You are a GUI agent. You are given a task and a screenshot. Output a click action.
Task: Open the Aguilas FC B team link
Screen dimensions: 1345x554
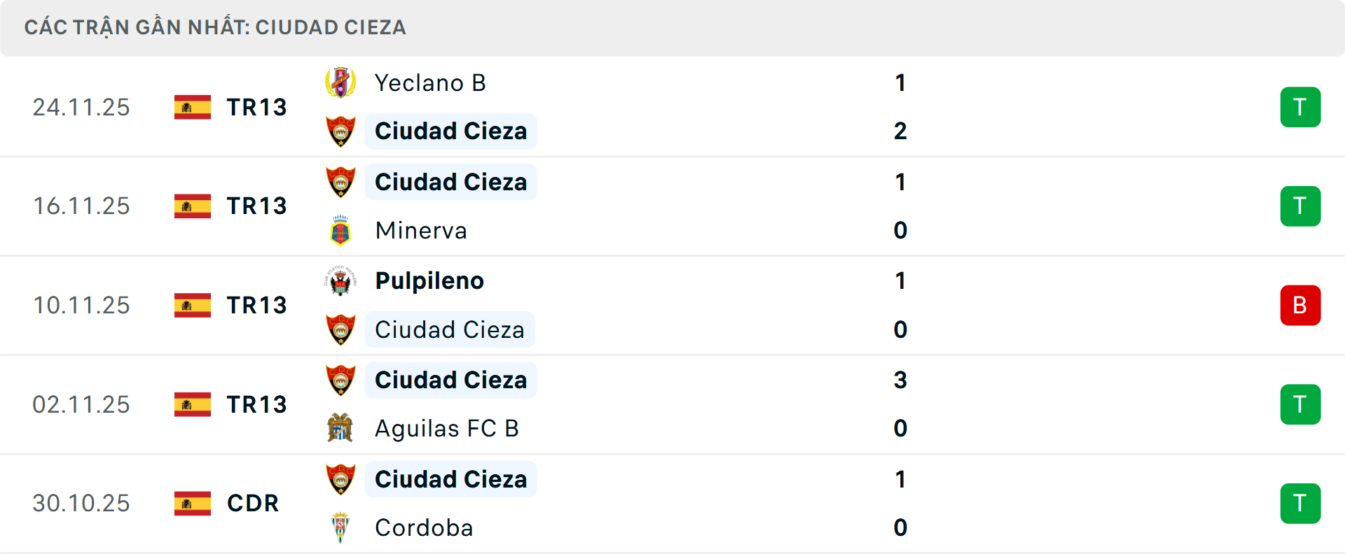point(447,428)
